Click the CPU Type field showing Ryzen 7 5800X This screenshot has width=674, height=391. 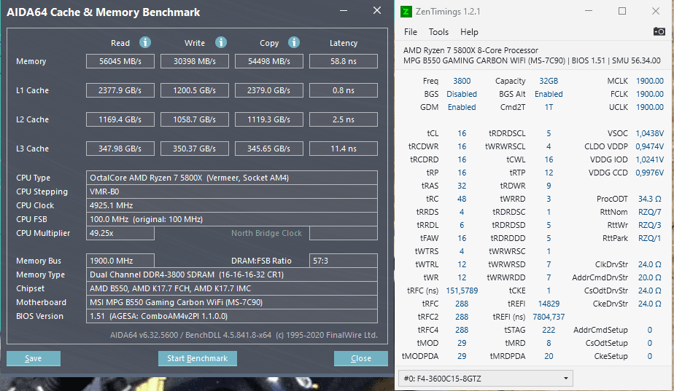(x=232, y=178)
